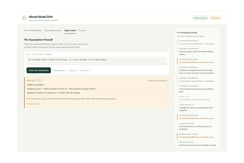
Task: Click 'Told them the checkout worker retries three times' entry
Action: coord(196,72)
